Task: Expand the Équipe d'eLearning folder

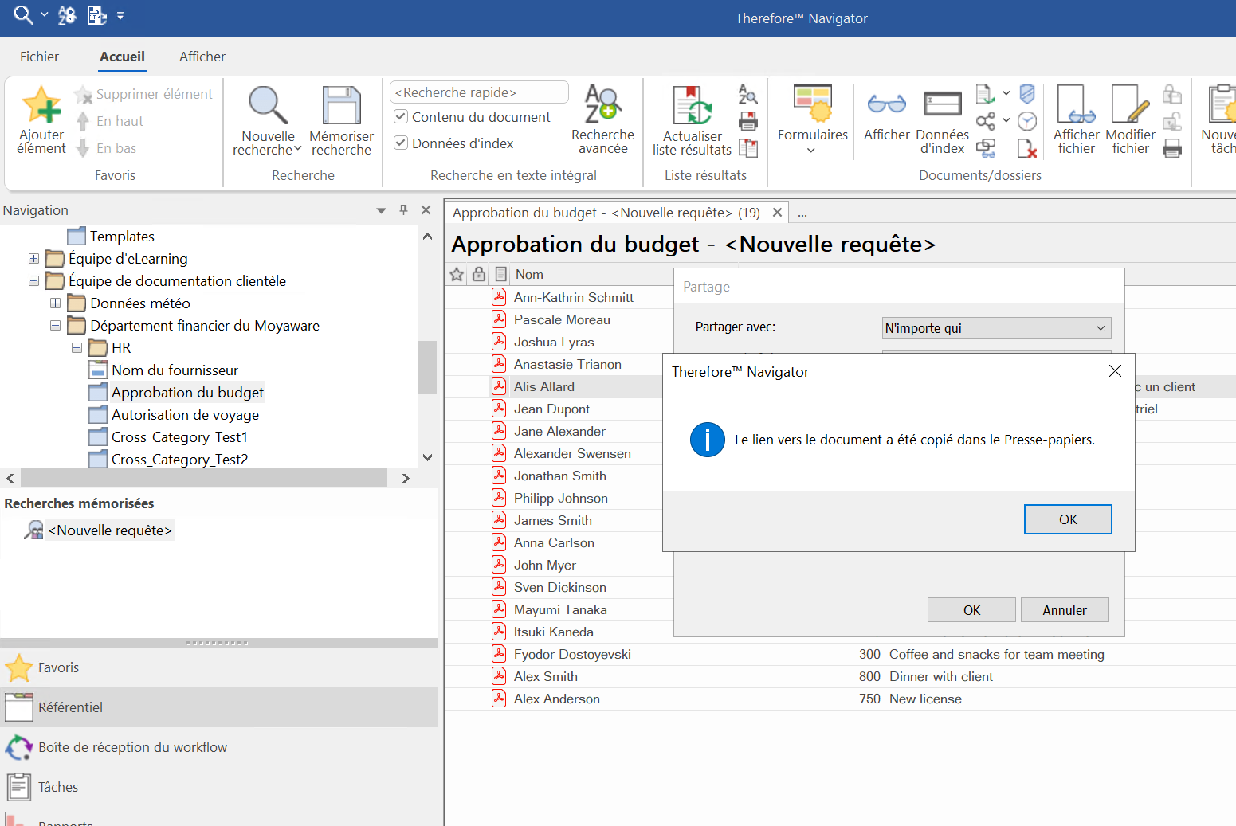Action: coord(33,259)
